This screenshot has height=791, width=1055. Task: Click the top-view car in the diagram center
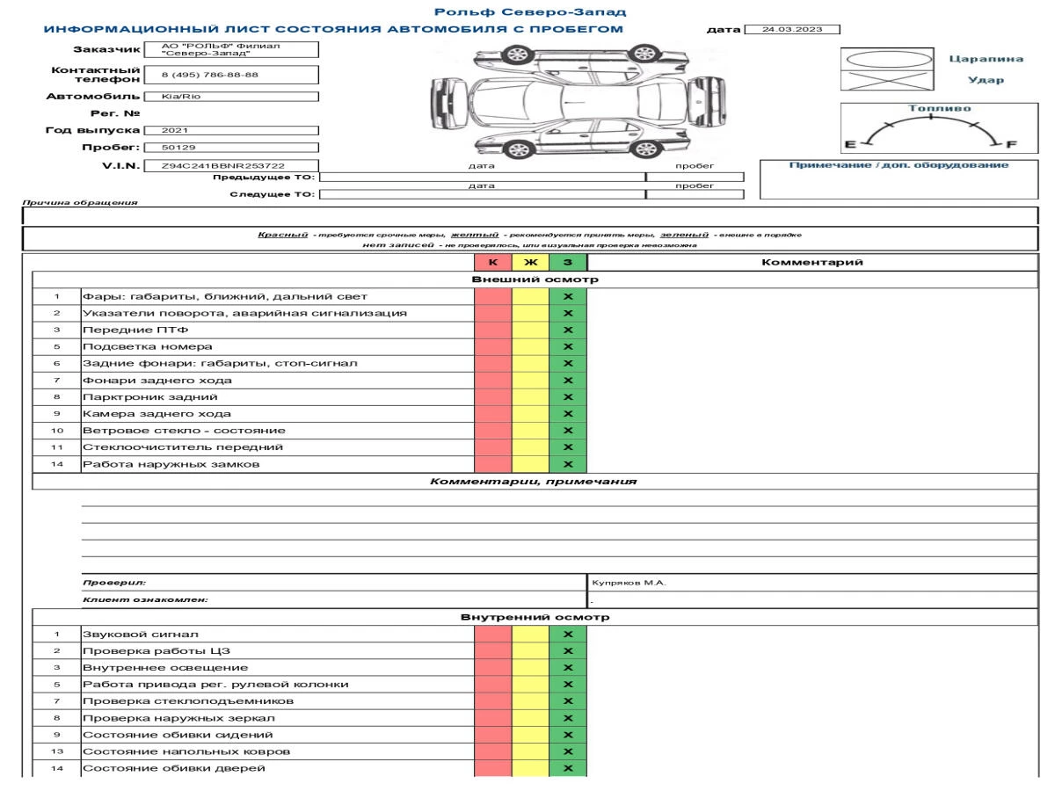click(x=563, y=100)
